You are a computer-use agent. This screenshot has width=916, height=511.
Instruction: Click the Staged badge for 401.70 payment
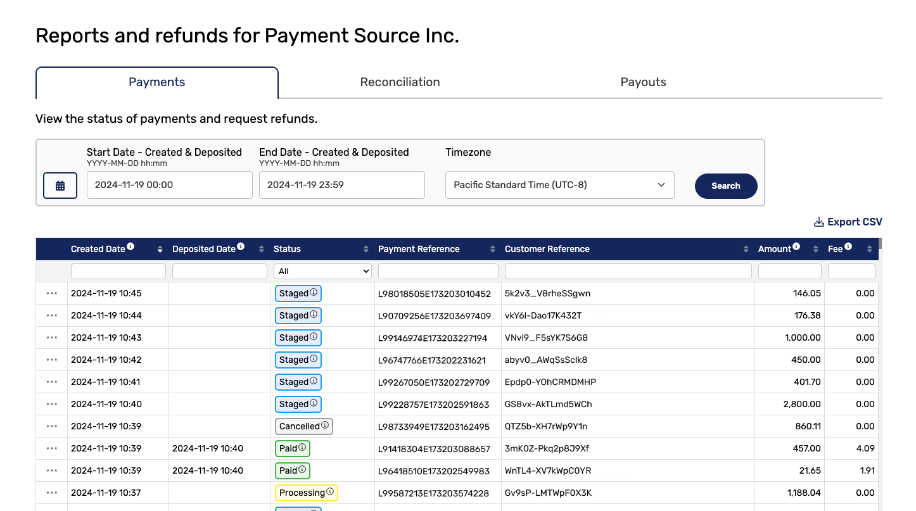tap(298, 382)
